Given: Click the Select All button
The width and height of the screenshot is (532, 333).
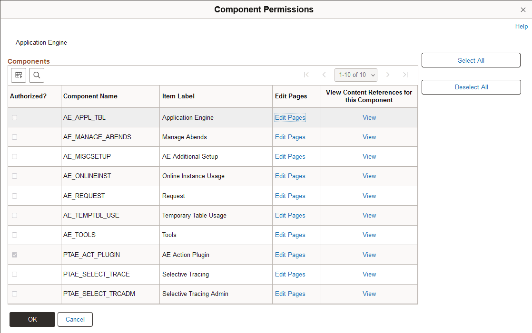Looking at the screenshot, I should pos(471,60).
